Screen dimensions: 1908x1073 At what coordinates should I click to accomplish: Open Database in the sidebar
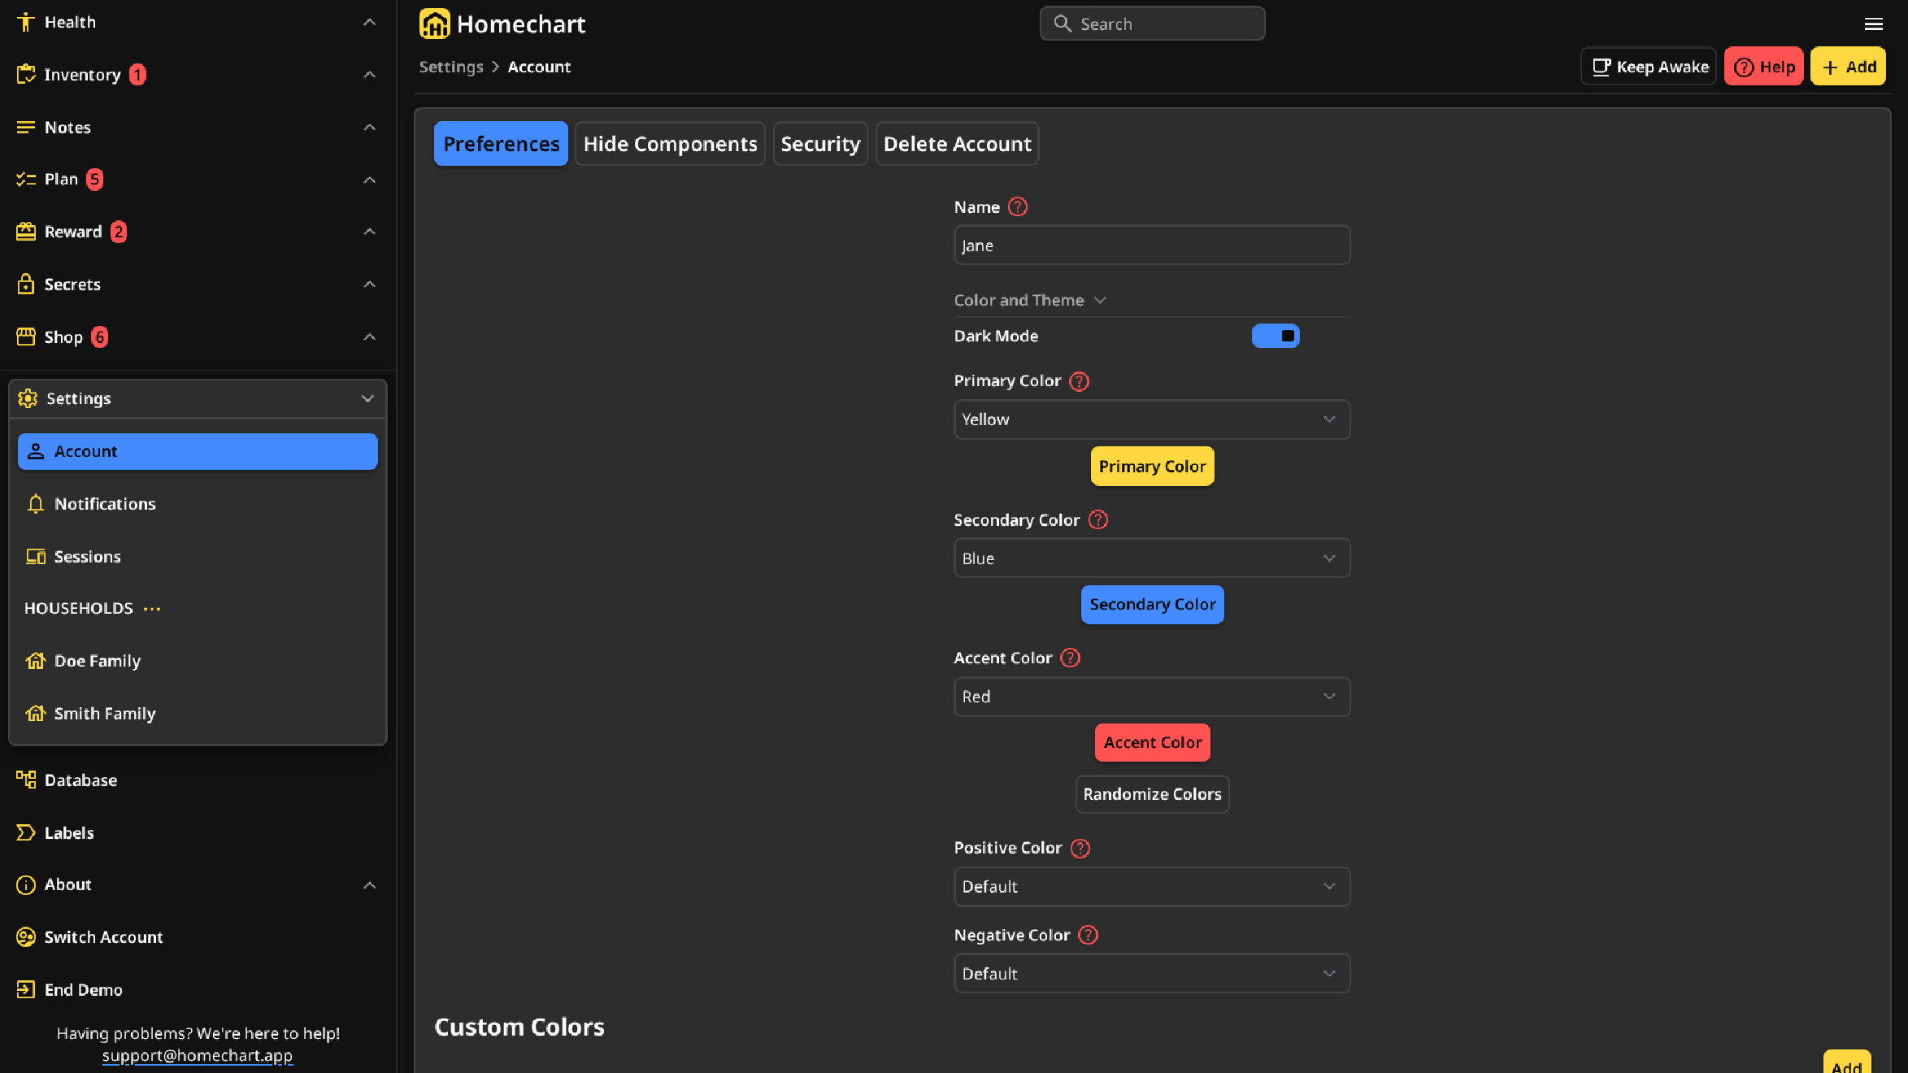[x=198, y=780]
